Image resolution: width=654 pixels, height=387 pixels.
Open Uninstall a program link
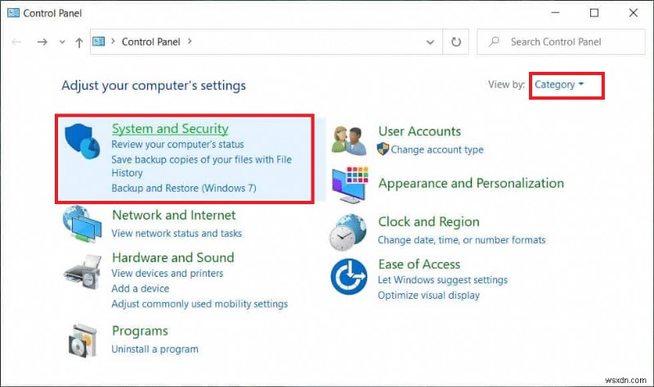coord(155,349)
